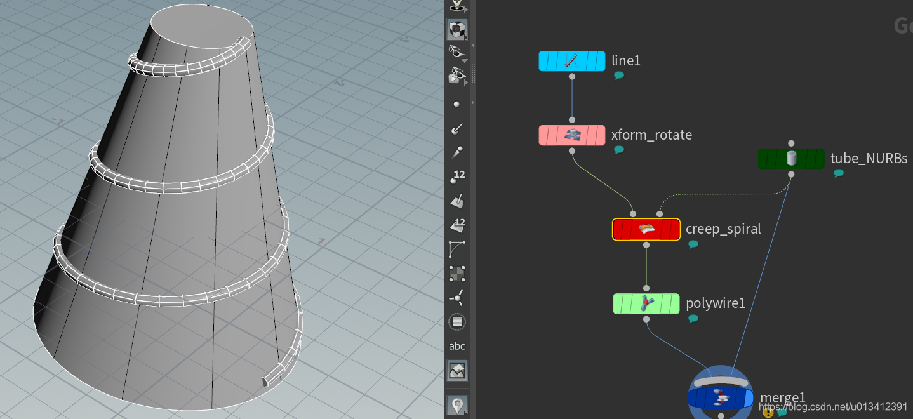This screenshot has width=913, height=419.
Task: Toggle the display flag on merge1
Action: pyautogui.click(x=747, y=399)
